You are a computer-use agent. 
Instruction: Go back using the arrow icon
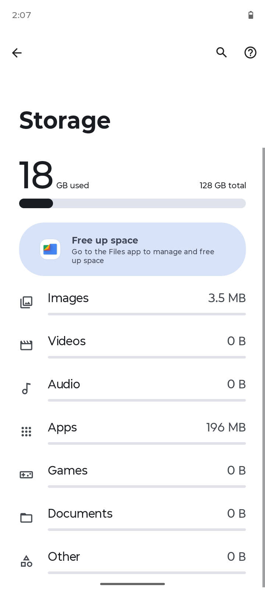[x=17, y=53]
